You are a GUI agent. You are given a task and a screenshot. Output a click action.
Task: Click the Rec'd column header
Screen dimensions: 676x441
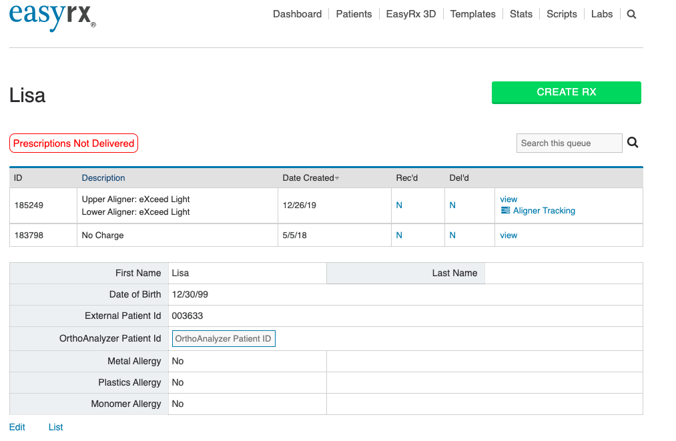tap(406, 177)
